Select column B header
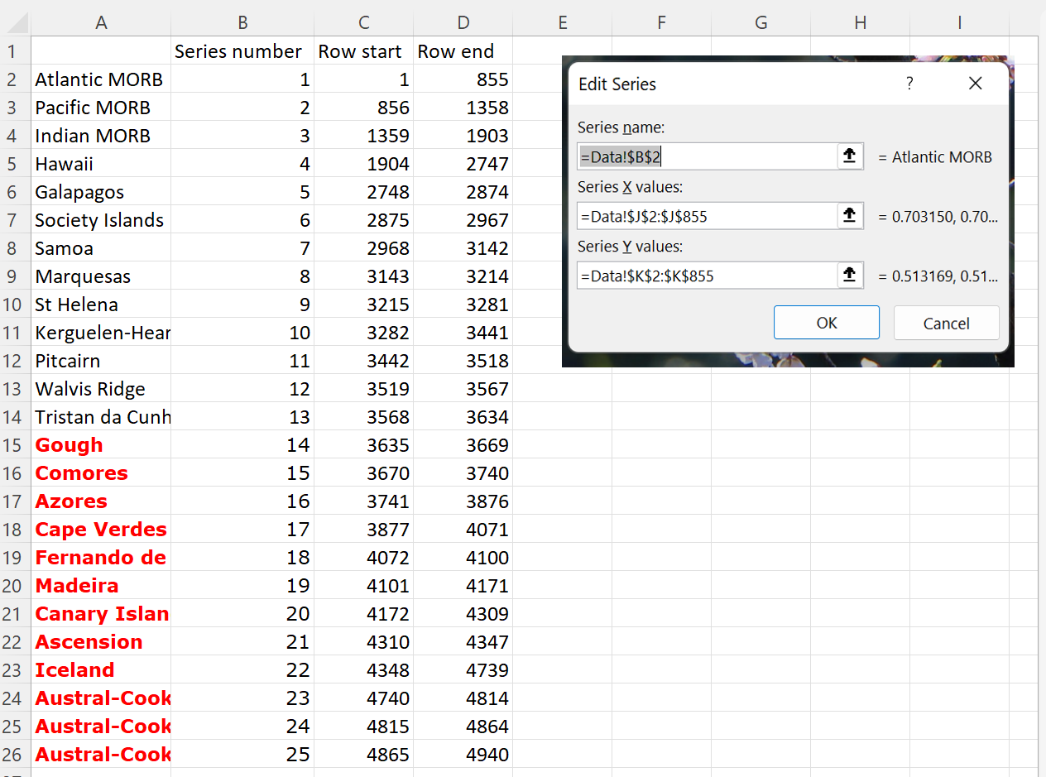1046x777 pixels. coord(242,23)
